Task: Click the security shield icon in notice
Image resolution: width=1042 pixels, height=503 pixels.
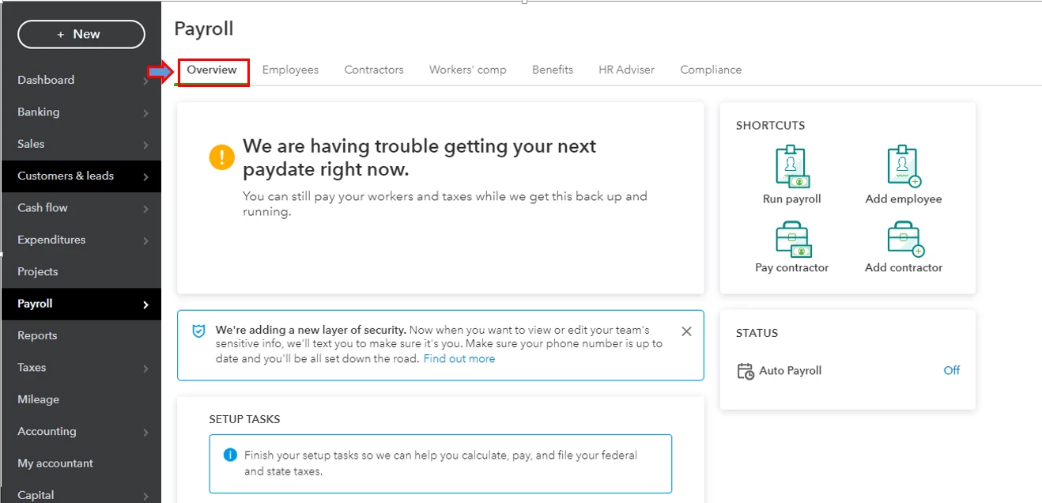Action: (x=199, y=331)
